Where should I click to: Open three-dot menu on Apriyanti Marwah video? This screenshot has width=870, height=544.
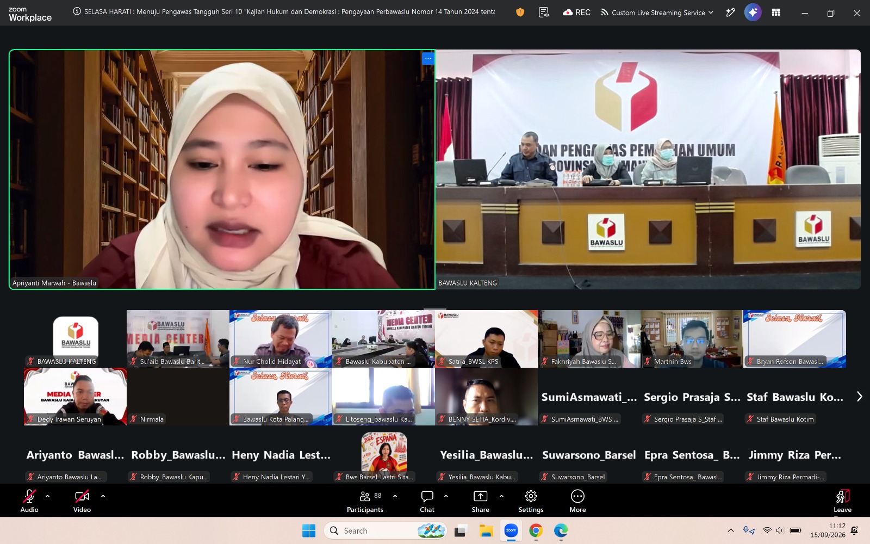point(428,58)
